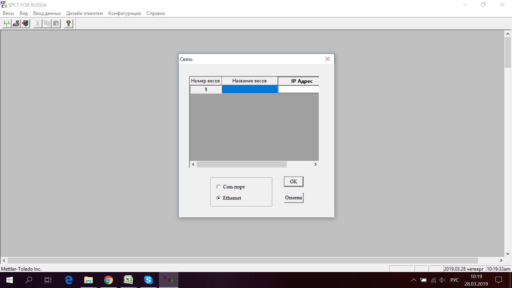Click the scale device toolbar icon
Screen dimensions: 512x288
16,24
